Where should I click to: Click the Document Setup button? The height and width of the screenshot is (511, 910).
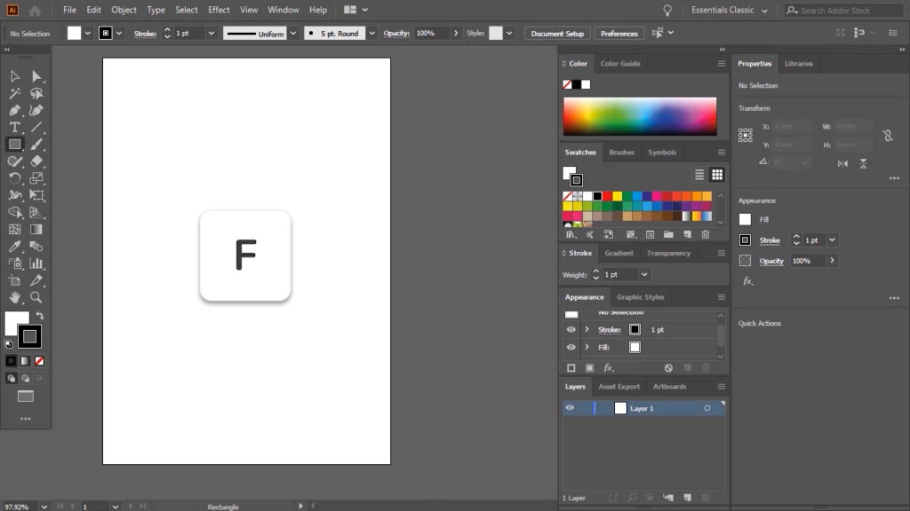(x=558, y=34)
